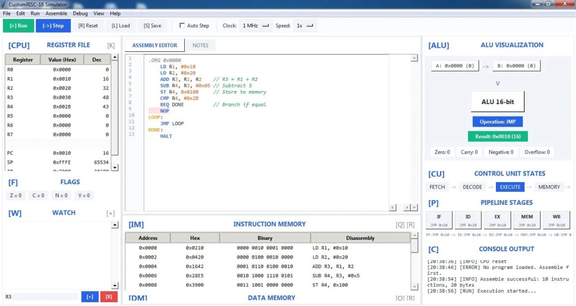Select instruction row at address 0x0008
Screen dimensions: 576x306
click(x=268, y=285)
